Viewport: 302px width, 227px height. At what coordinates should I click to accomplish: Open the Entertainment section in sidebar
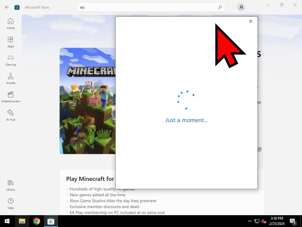11,97
